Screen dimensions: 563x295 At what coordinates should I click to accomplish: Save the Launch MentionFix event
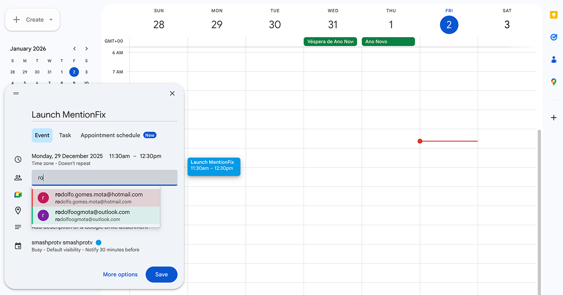161,274
